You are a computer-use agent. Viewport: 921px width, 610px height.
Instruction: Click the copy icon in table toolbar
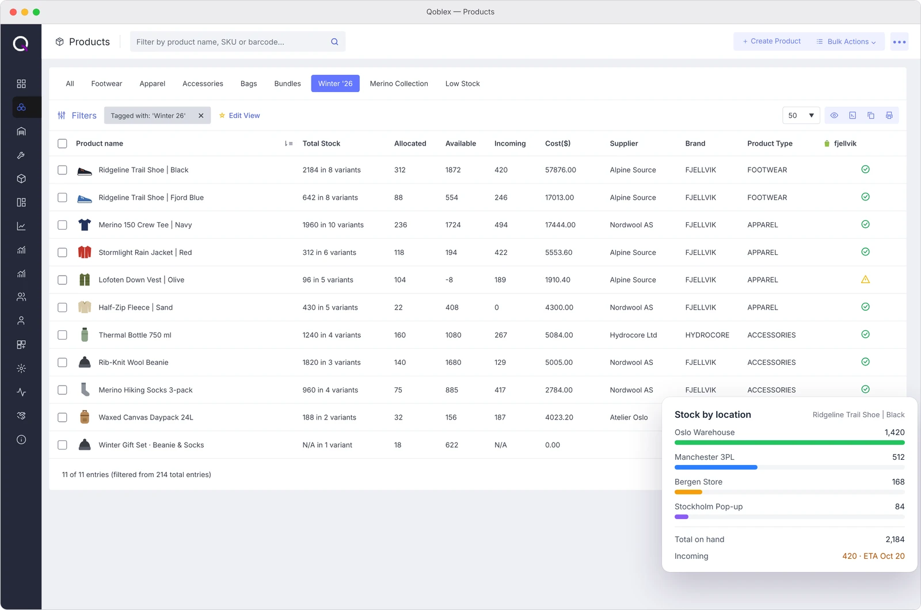click(x=871, y=116)
